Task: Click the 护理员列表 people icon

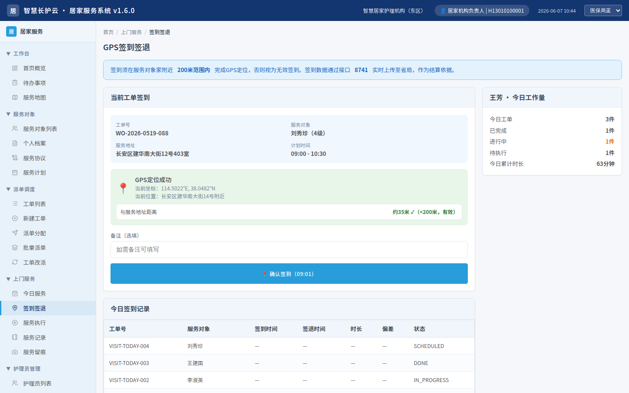Action: (15, 383)
